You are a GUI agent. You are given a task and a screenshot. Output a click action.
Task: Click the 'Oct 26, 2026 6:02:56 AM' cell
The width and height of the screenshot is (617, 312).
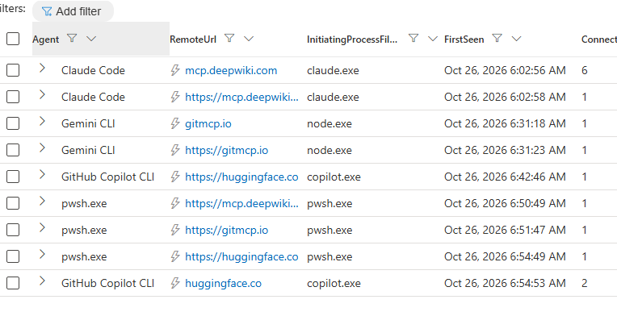[x=505, y=70]
